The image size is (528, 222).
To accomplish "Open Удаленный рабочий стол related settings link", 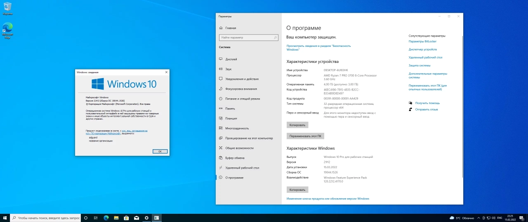I will 425,58.
